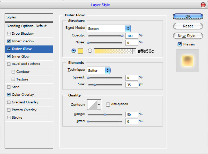The width and height of the screenshot is (208, 154).
Task: Open the Bevel and Emboss settings row
Action: click(x=29, y=64)
